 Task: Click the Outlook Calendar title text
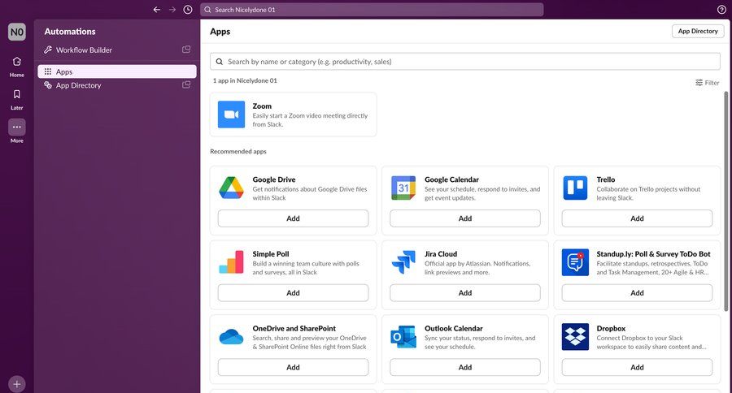pos(454,328)
